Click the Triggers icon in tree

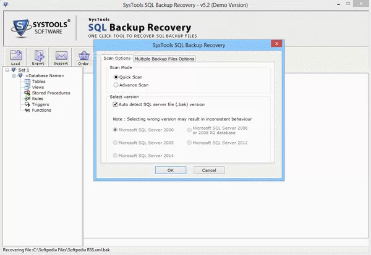pyautogui.click(x=27, y=104)
